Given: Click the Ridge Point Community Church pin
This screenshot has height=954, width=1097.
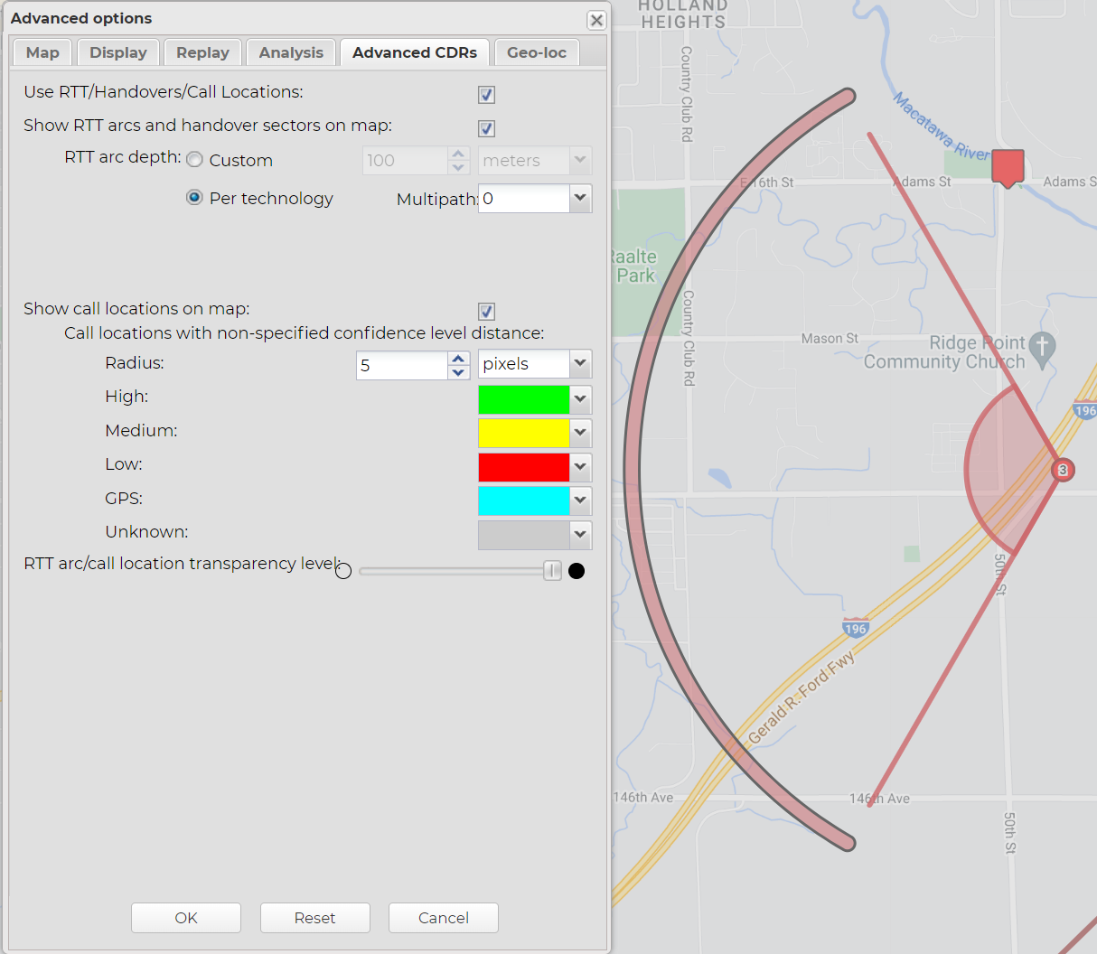Looking at the screenshot, I should [1042, 350].
